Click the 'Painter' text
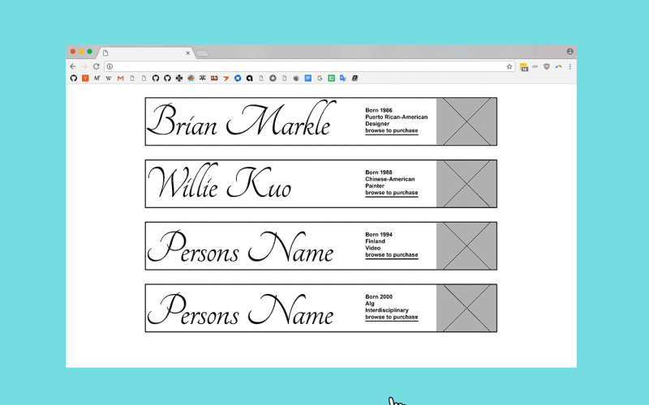Viewport: 649px width, 405px height. coord(375,186)
